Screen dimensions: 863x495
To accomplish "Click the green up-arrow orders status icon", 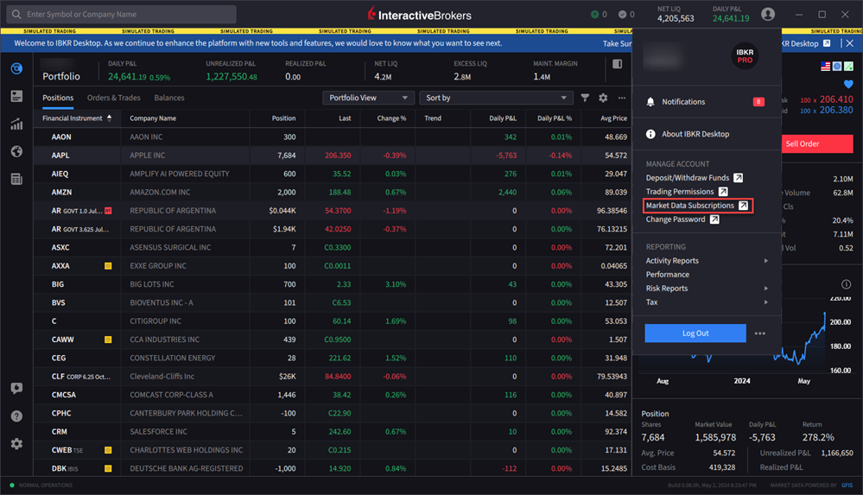I will [x=594, y=15].
